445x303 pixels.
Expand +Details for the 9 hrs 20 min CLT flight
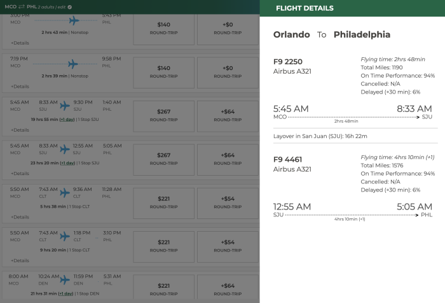(20, 260)
